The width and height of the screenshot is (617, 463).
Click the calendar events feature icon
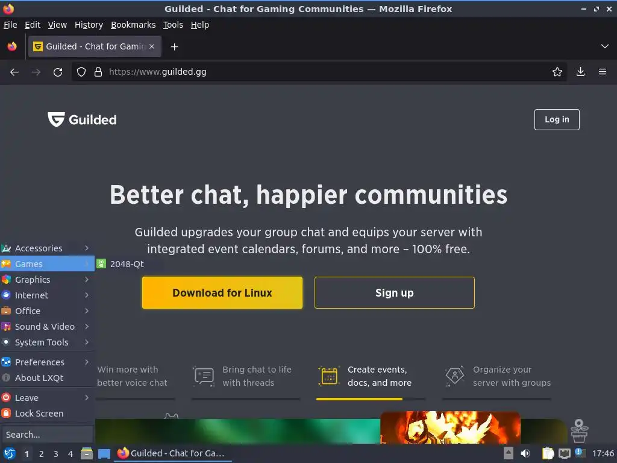[328, 376]
